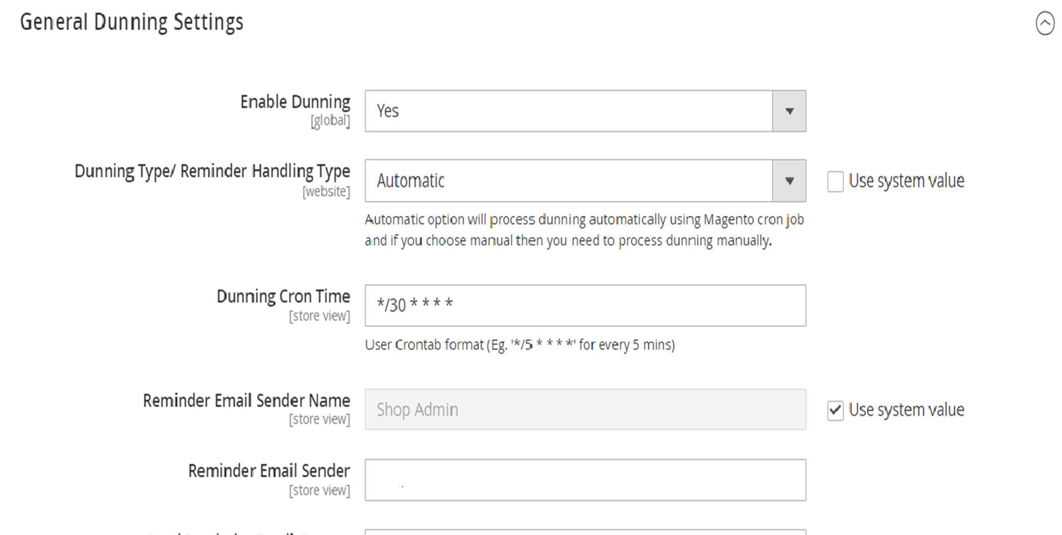Click the Use system value label beside Automatic
Viewport: 1062px width, 535px height.
click(x=906, y=181)
